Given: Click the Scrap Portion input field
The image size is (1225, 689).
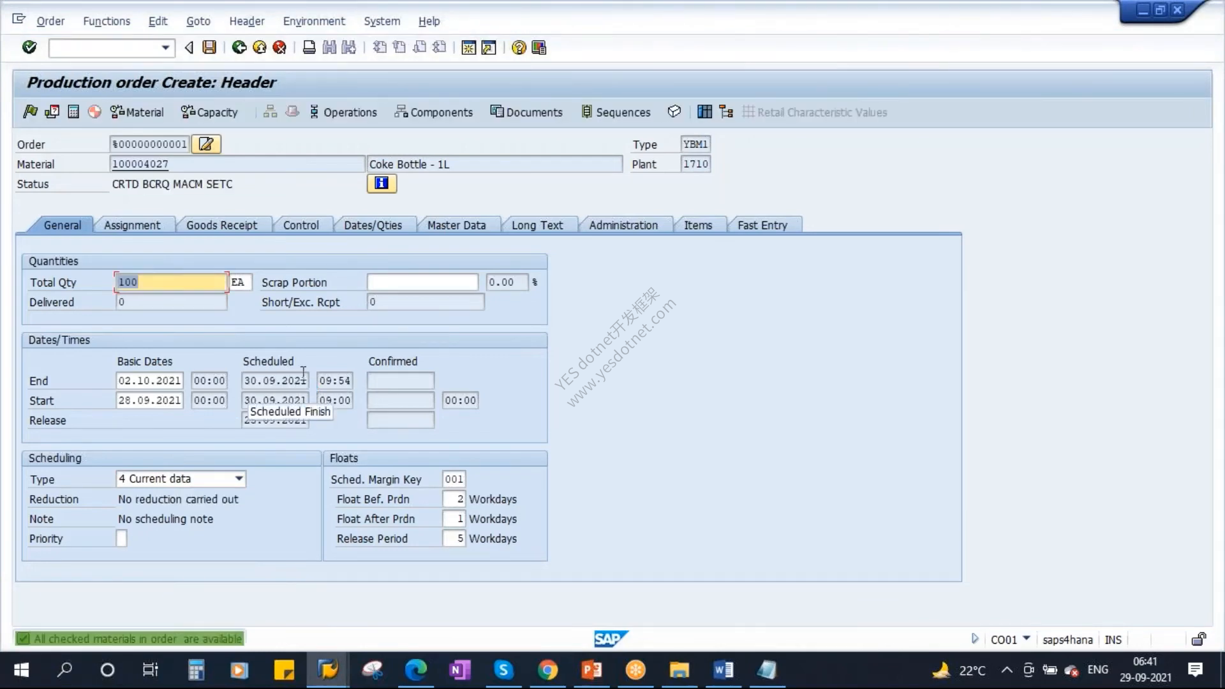Looking at the screenshot, I should 422,282.
